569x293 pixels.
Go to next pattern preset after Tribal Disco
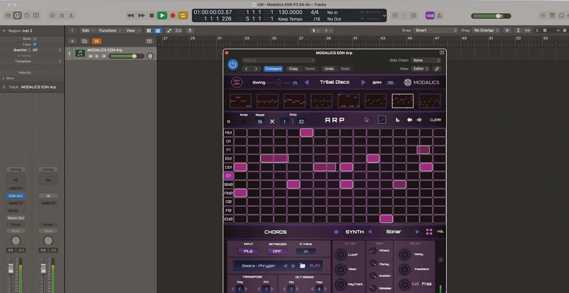[x=363, y=82]
